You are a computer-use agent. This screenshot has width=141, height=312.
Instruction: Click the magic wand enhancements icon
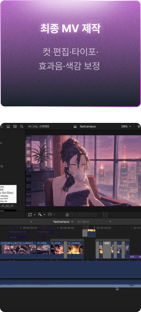[x=40, y=214]
